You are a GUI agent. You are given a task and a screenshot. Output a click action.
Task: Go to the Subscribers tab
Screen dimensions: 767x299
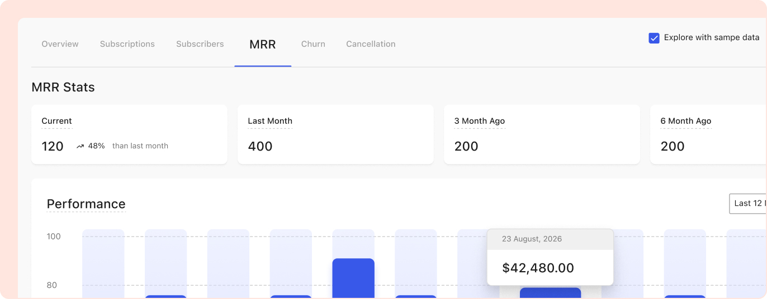coord(200,44)
